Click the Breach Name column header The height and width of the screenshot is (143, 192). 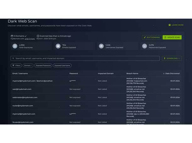pos(132,73)
